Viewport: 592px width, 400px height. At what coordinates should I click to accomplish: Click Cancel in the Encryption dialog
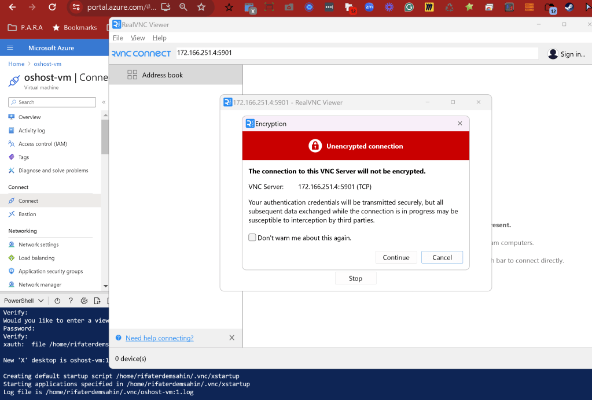pos(442,257)
